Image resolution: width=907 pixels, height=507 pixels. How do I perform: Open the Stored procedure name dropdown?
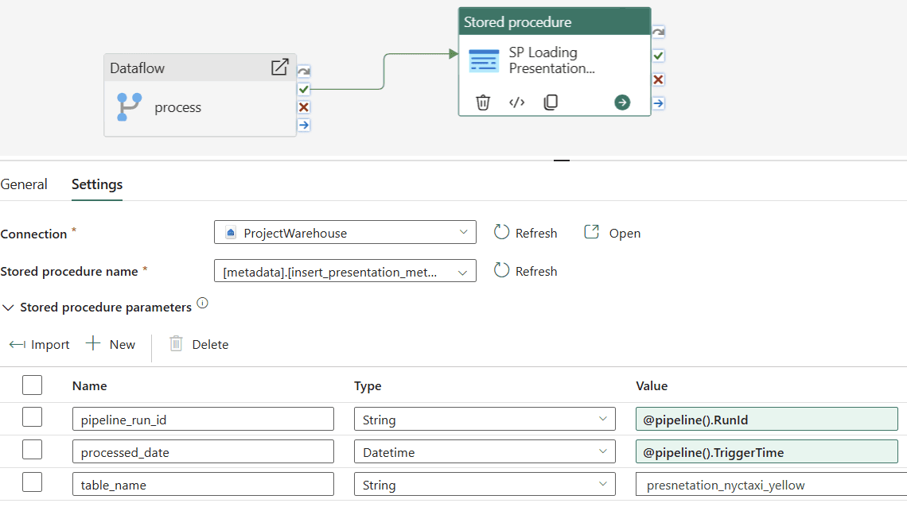[345, 271]
